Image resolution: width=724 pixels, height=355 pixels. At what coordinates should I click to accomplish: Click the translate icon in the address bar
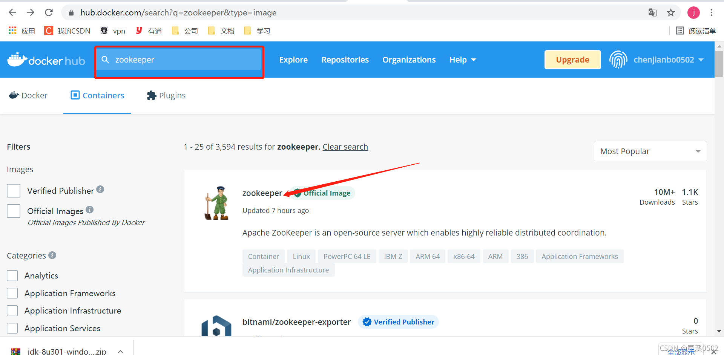pyautogui.click(x=652, y=12)
